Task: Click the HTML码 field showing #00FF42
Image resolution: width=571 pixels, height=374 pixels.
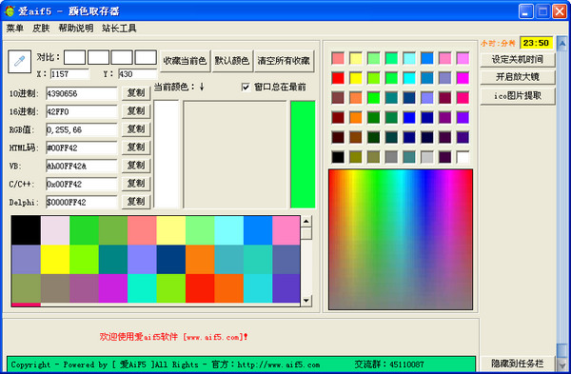Action: 82,148
